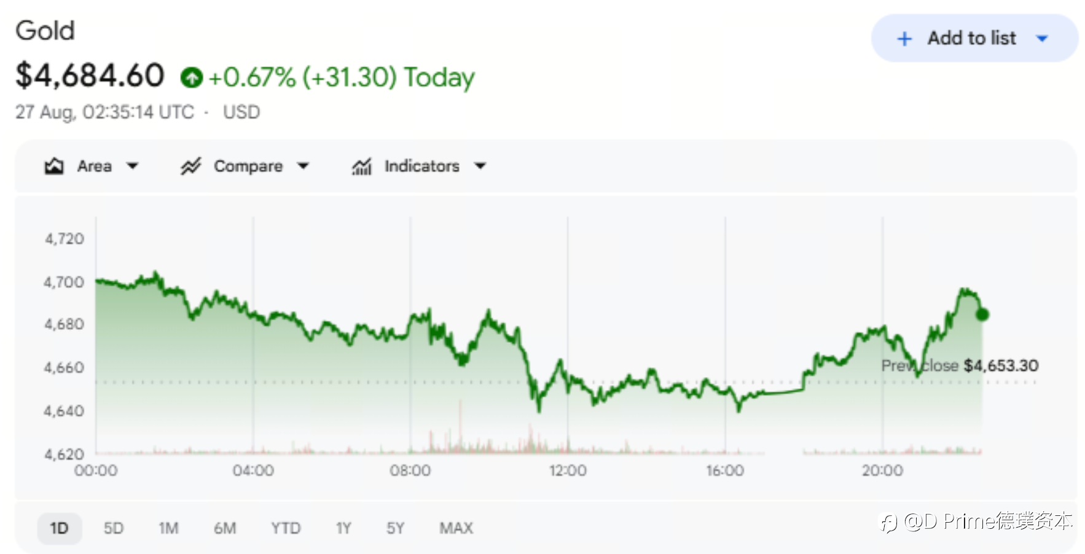Select the 1Y time range
Image resolution: width=1085 pixels, height=554 pixels.
point(343,528)
